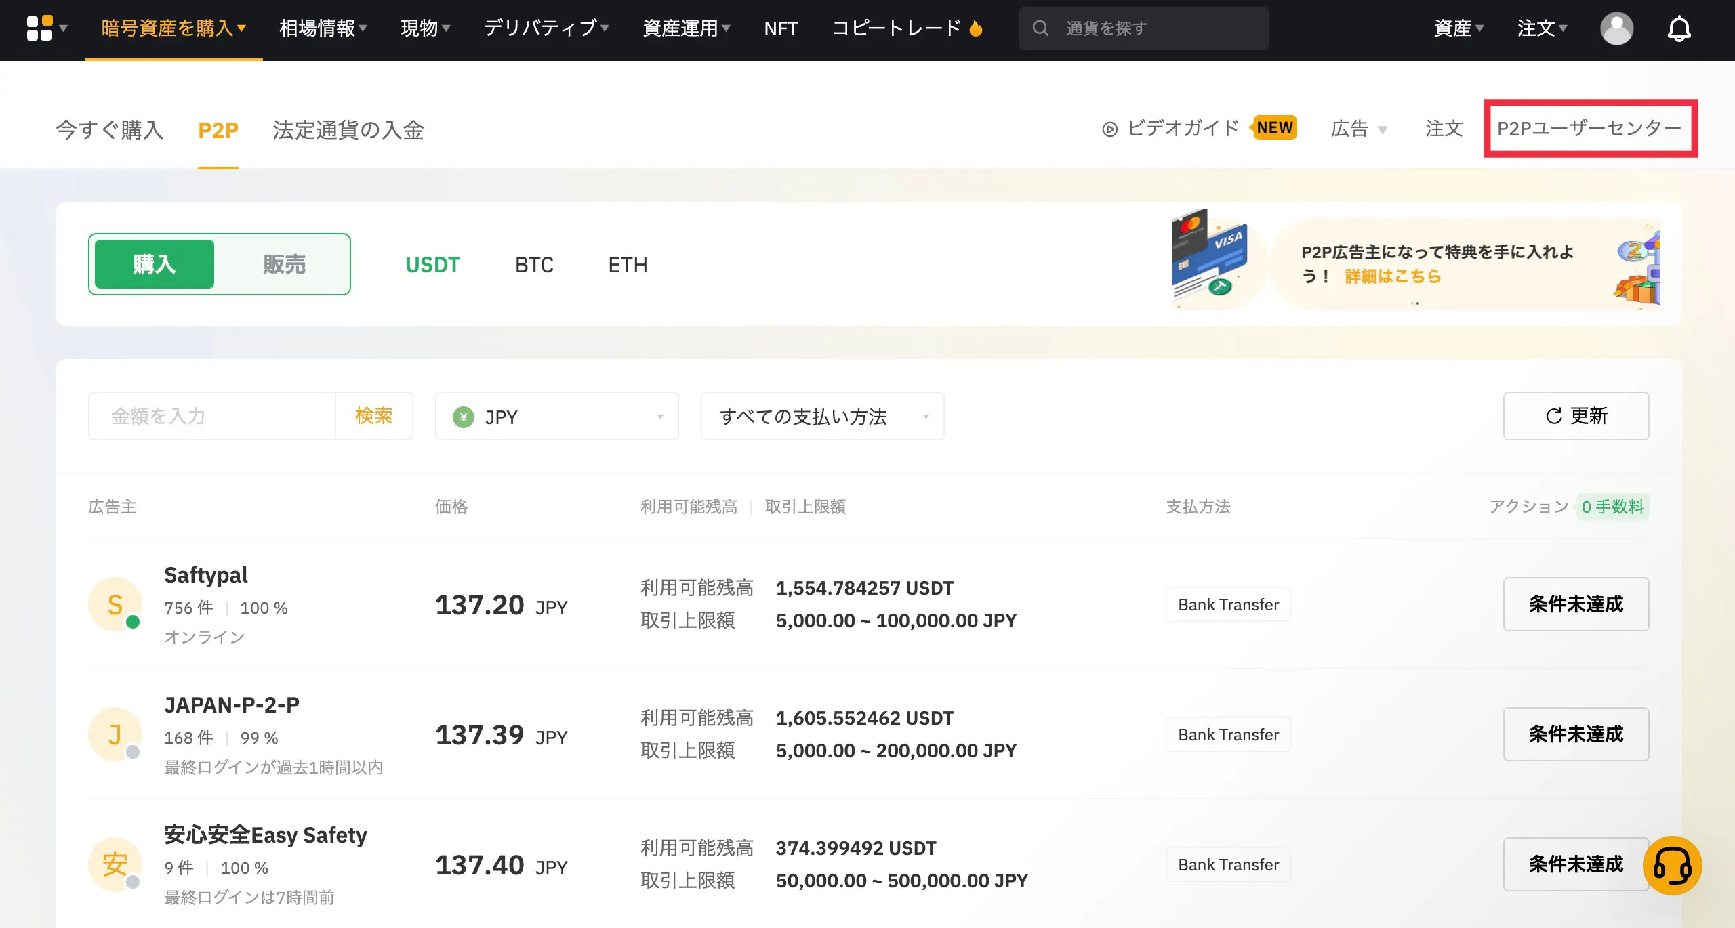1735x928 pixels.
Task: Open the headphone support chat icon
Action: point(1673,866)
